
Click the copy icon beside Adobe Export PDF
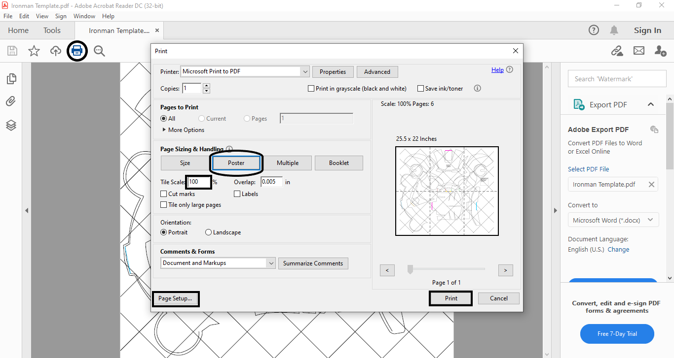tap(654, 130)
